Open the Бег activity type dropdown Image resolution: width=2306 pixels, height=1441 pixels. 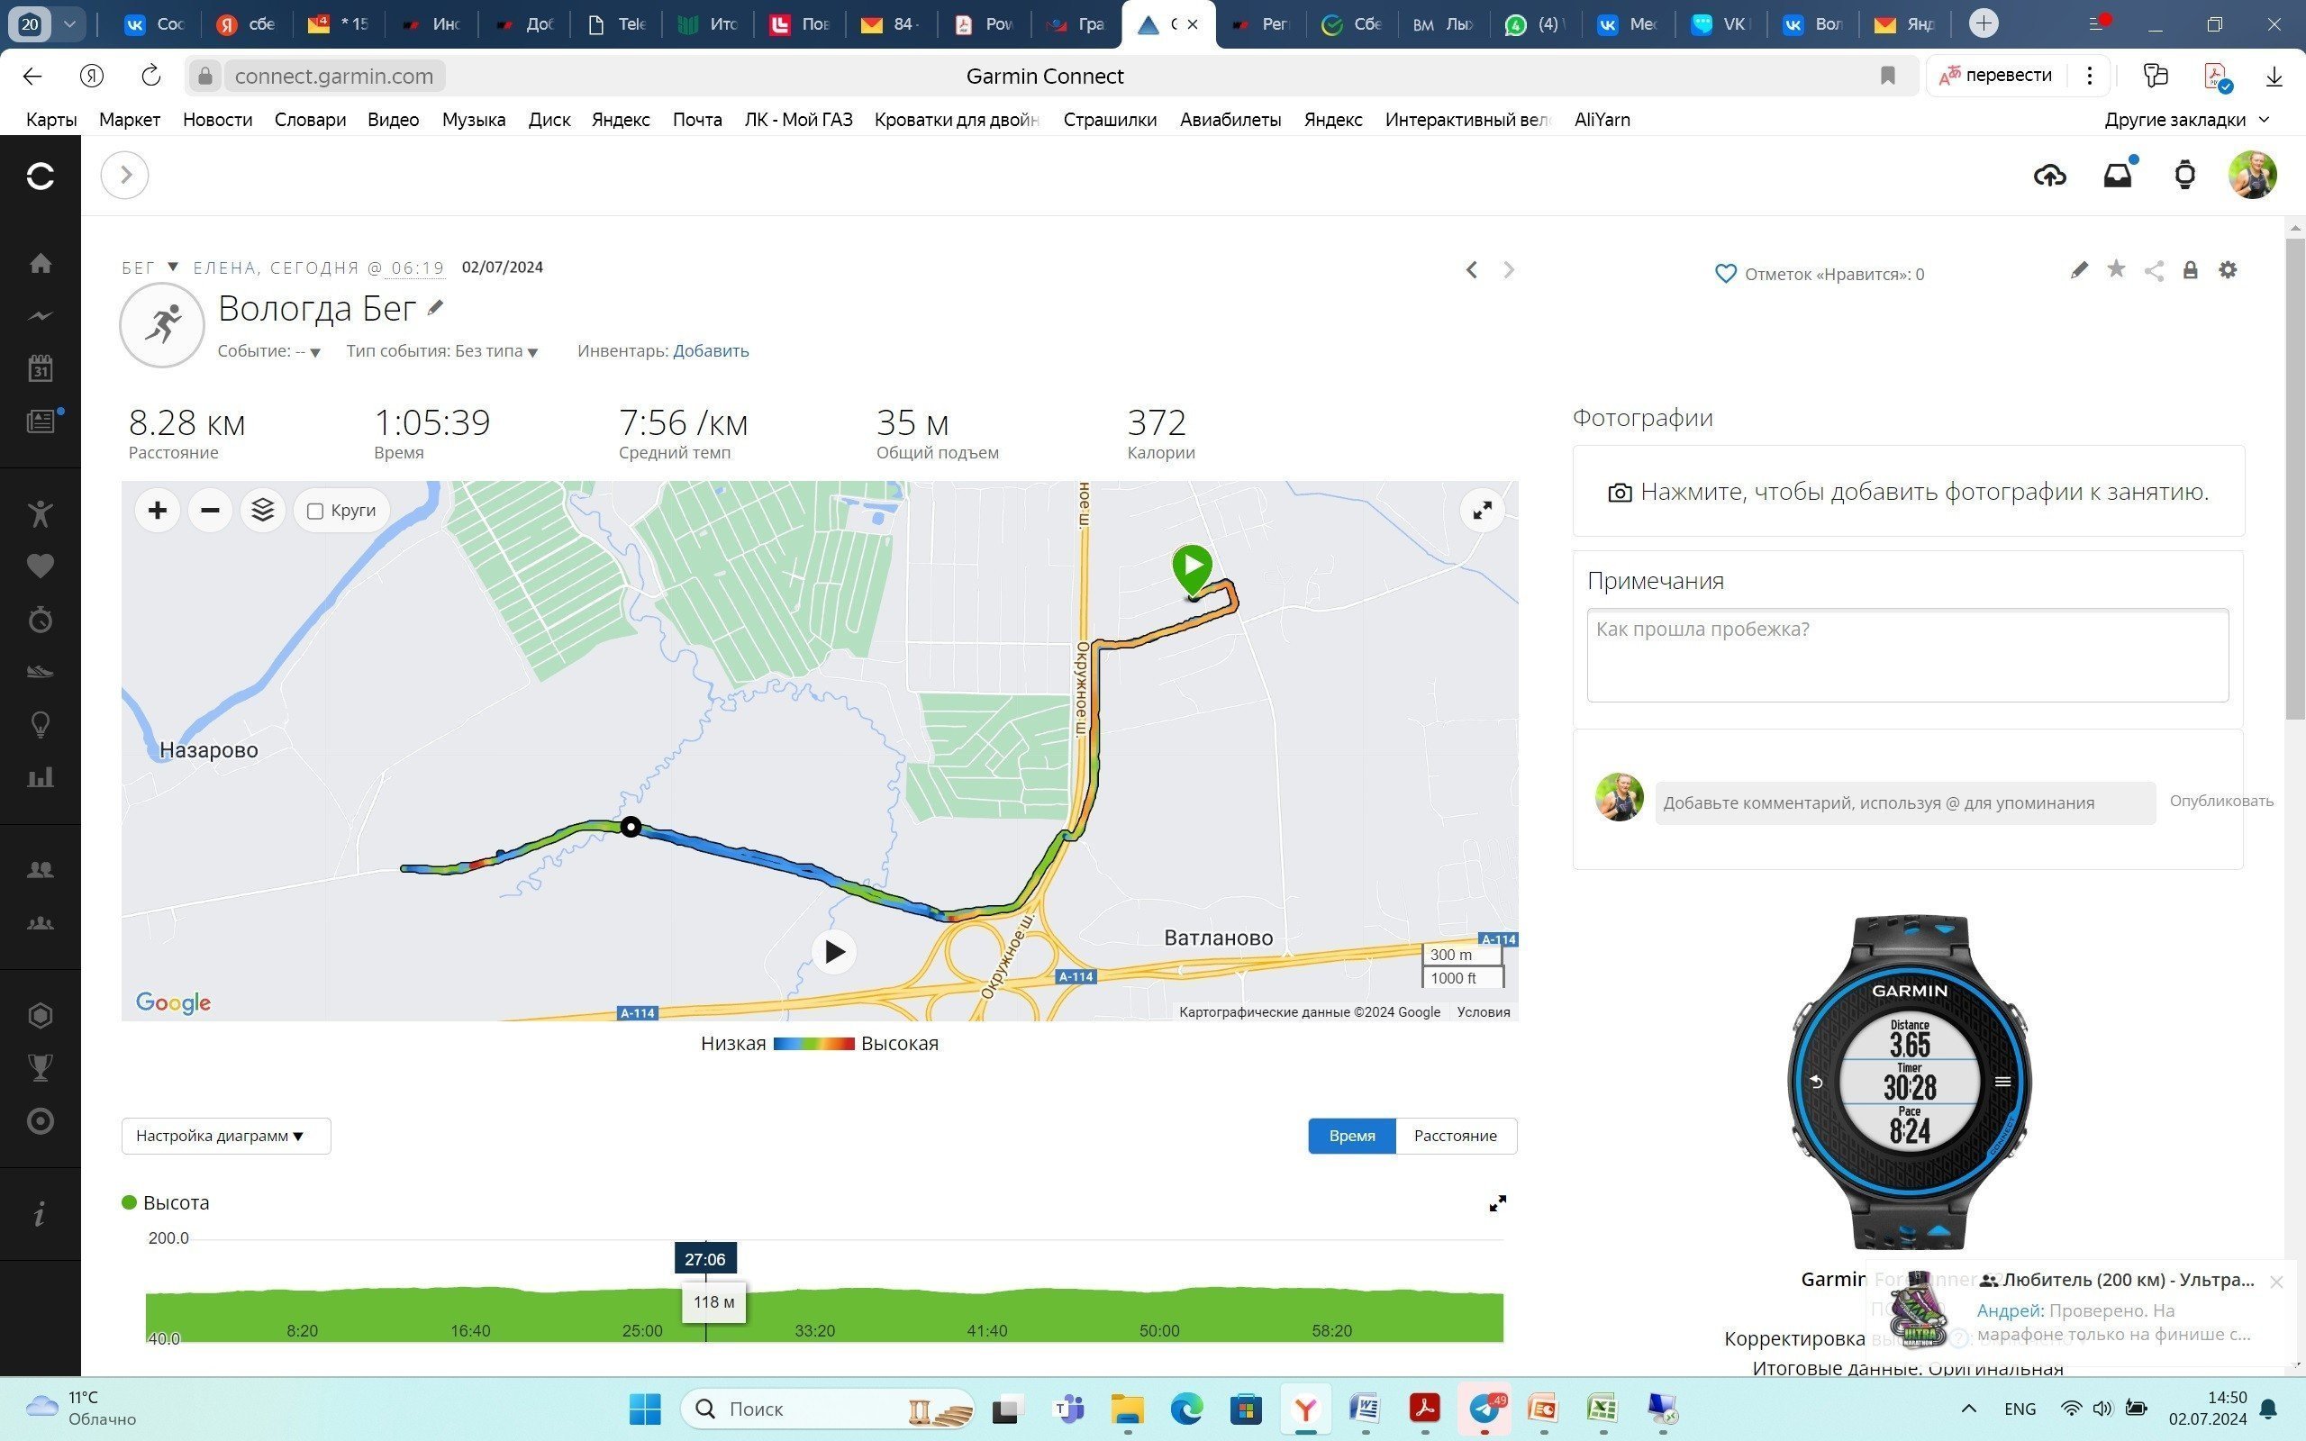[150, 267]
